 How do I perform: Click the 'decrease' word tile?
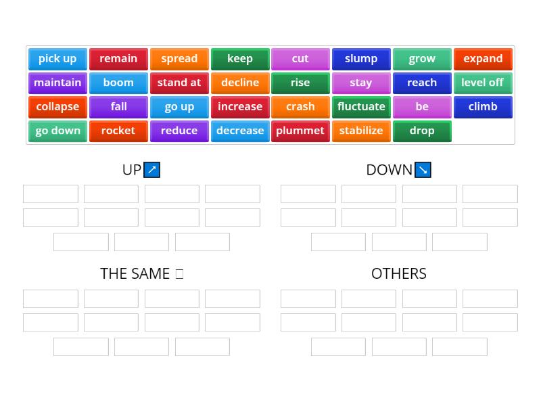pos(240,131)
